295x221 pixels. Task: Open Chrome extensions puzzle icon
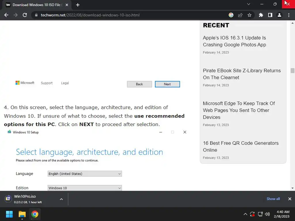pos(261,15)
